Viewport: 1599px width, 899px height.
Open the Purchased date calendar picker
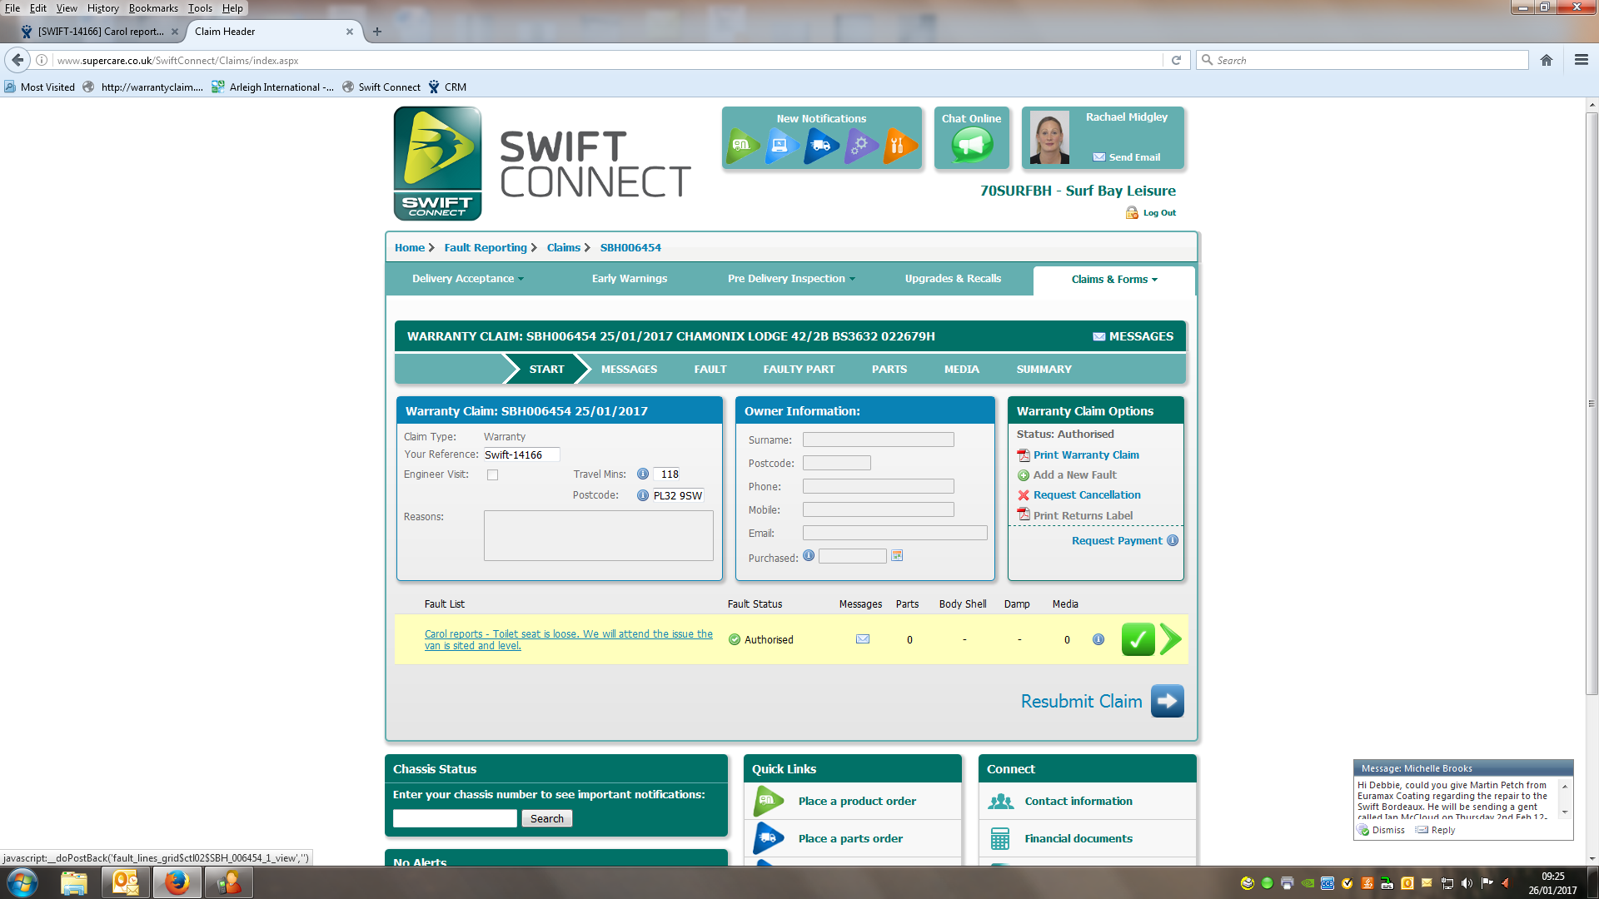897,556
